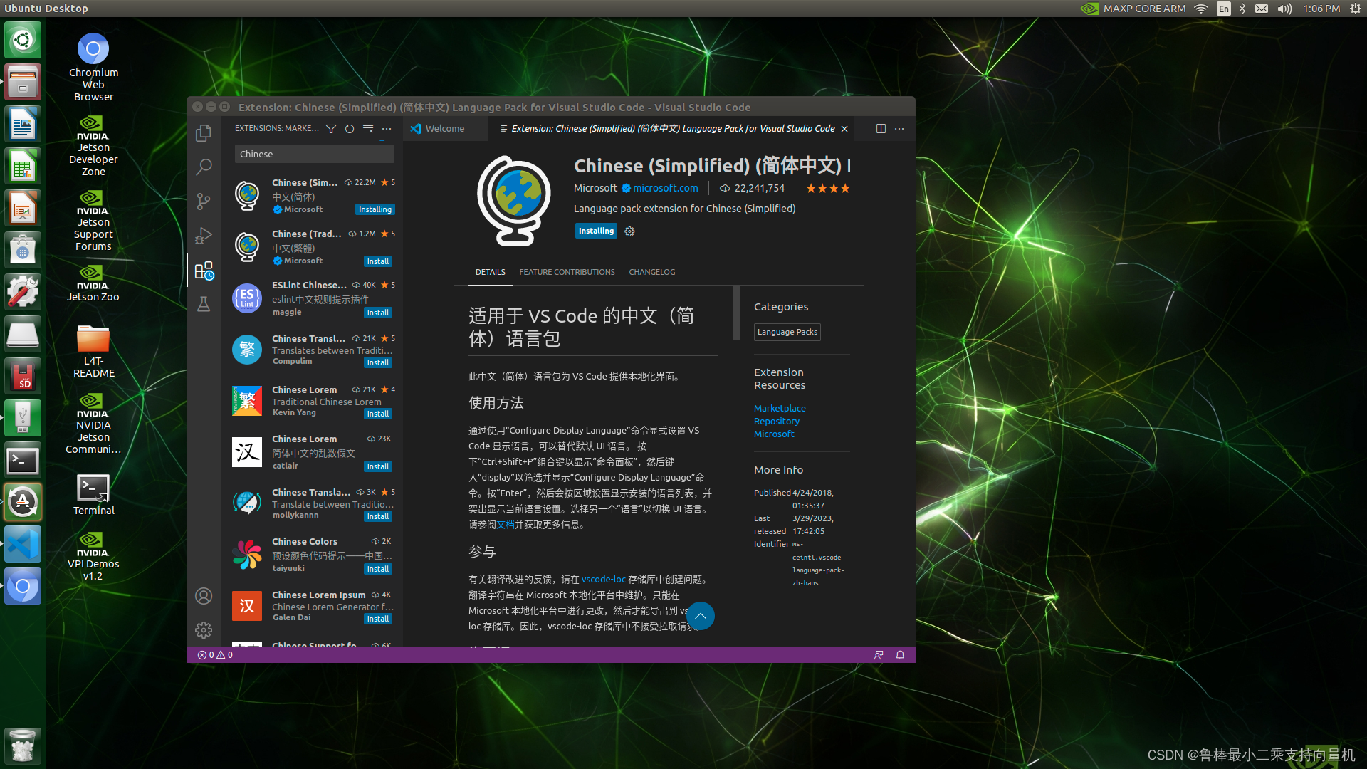This screenshot has height=769, width=1367.
Task: Close the Chinese extension tab
Action: [x=844, y=129]
